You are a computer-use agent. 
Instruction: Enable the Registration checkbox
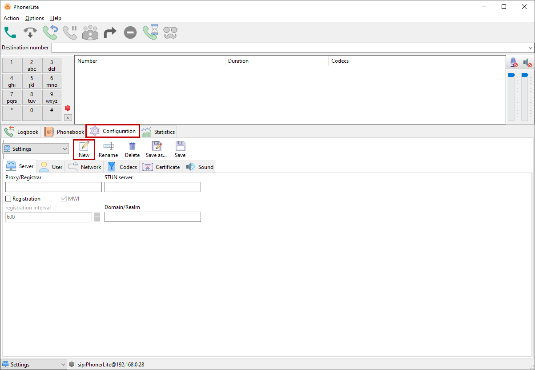[8, 199]
